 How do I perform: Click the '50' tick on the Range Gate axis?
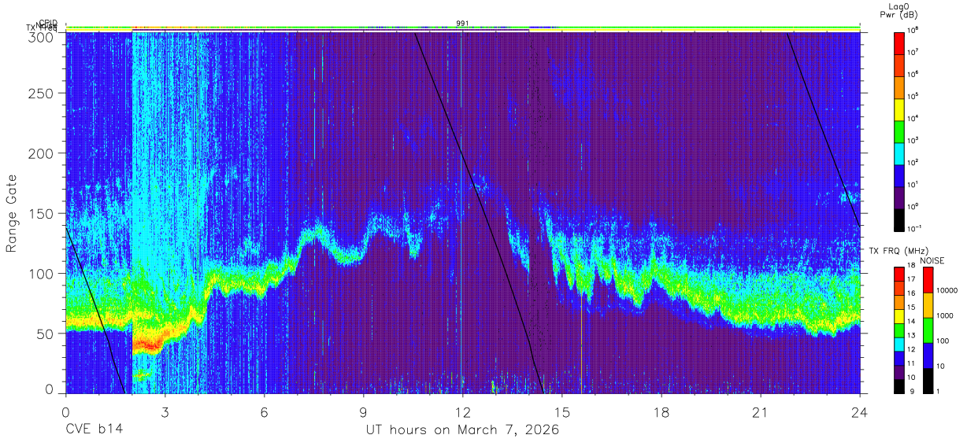coord(46,334)
